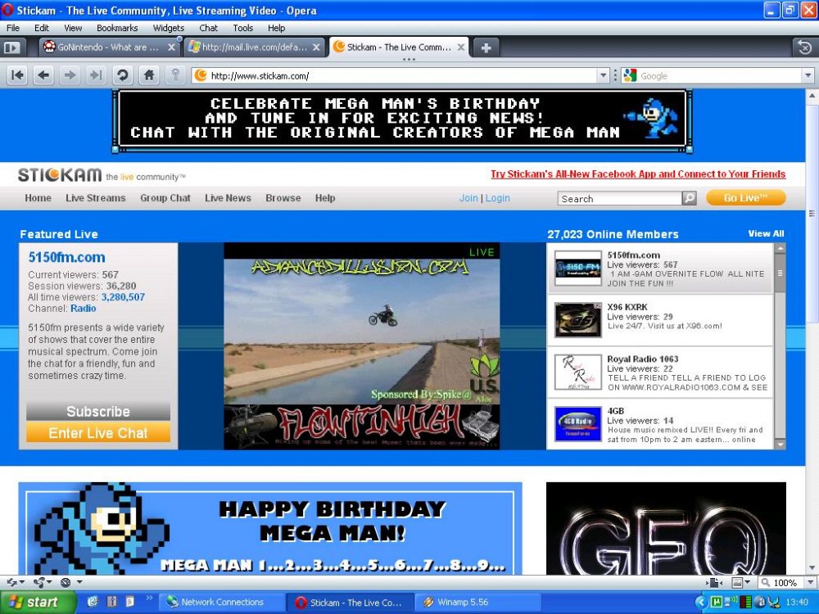819x614 pixels.
Task: Click Happy Birthday Mega Man banner
Action: pyautogui.click(x=270, y=528)
